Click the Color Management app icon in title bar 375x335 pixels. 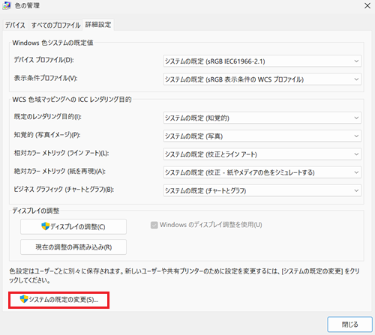[x=7, y=6]
